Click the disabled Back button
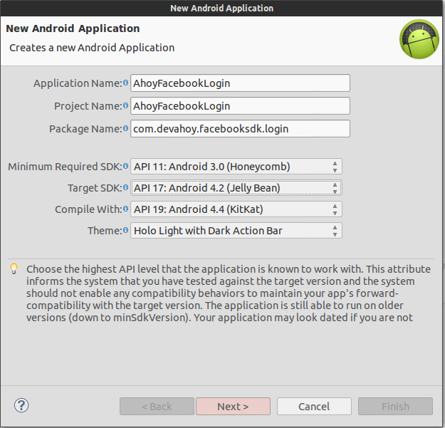Image resolution: width=445 pixels, height=428 pixels. [x=157, y=407]
